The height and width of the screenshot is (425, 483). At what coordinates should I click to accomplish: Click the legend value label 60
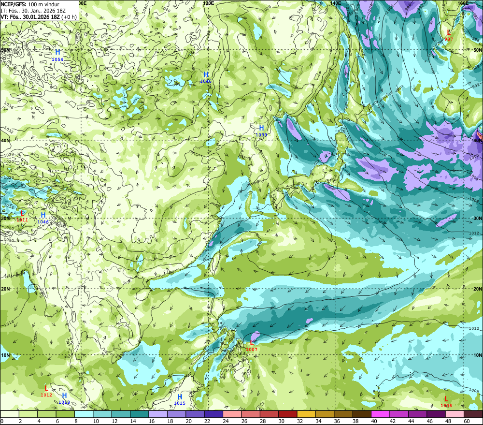point(467,421)
